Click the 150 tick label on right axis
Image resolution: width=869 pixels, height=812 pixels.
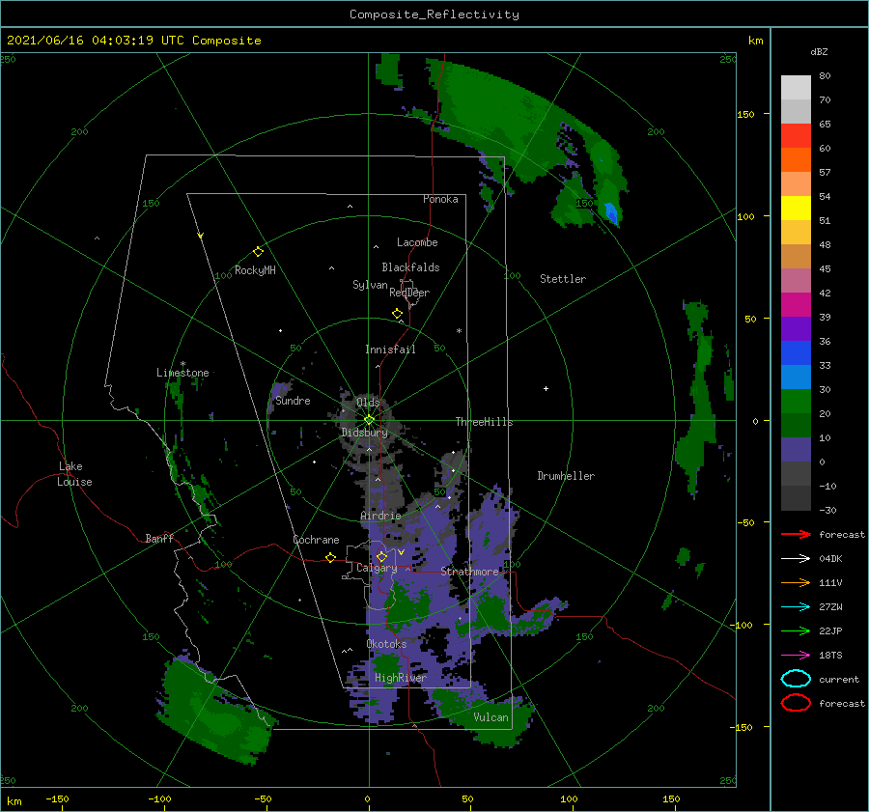(745, 114)
